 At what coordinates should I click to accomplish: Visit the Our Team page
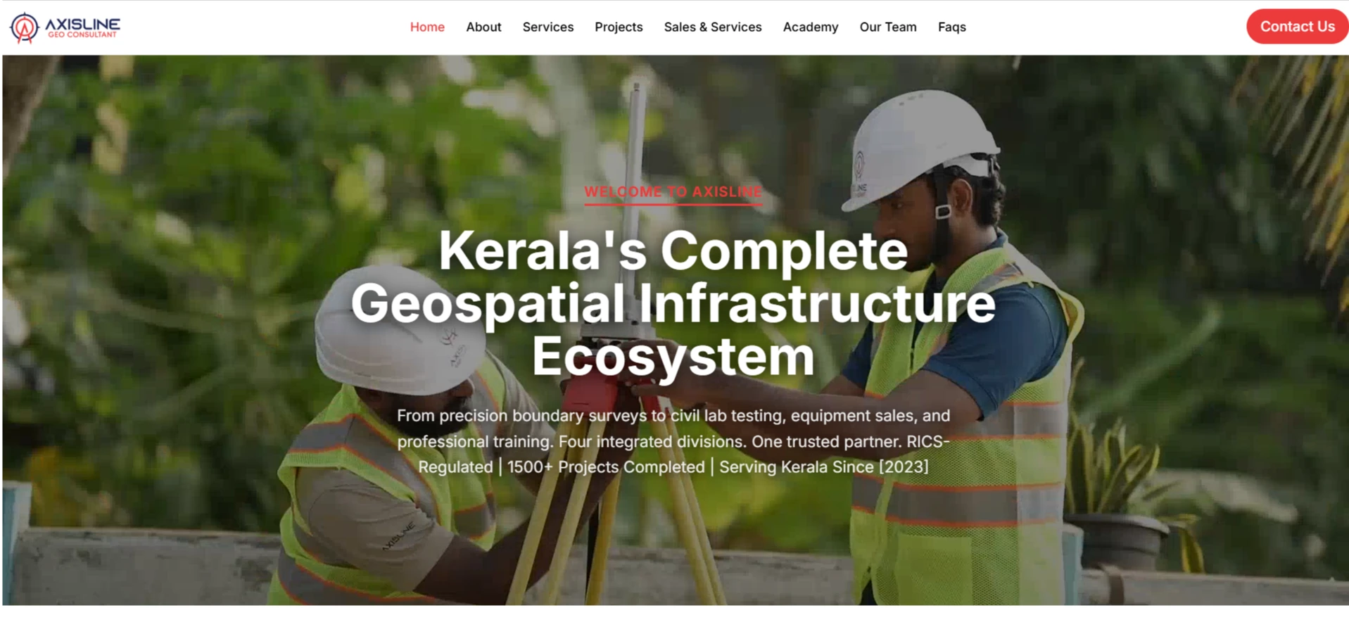pos(888,27)
